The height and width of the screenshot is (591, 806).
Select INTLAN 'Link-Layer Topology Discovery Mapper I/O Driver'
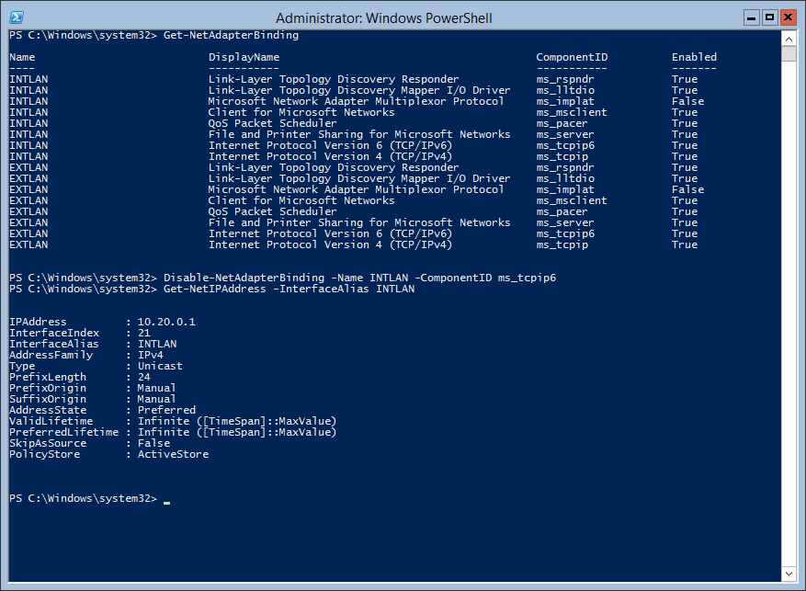coord(359,90)
